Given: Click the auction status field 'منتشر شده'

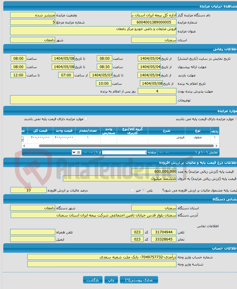Looking at the screenshot, I should click(x=33, y=15).
